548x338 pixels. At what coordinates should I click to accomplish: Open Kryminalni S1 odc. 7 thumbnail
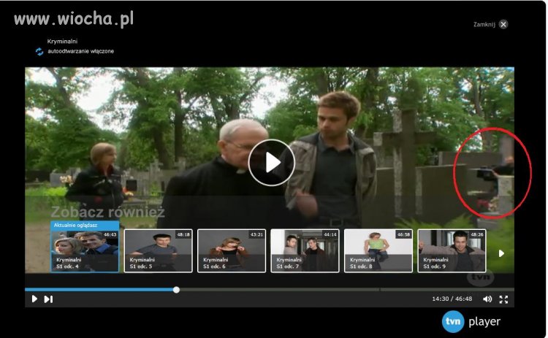(305, 250)
